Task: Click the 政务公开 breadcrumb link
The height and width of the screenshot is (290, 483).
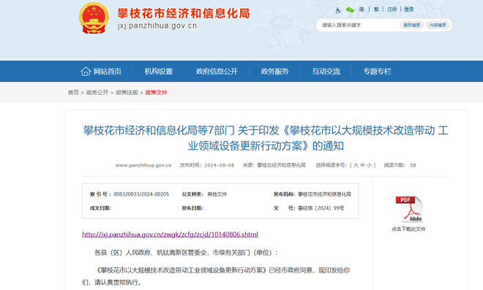Action: coord(97,93)
